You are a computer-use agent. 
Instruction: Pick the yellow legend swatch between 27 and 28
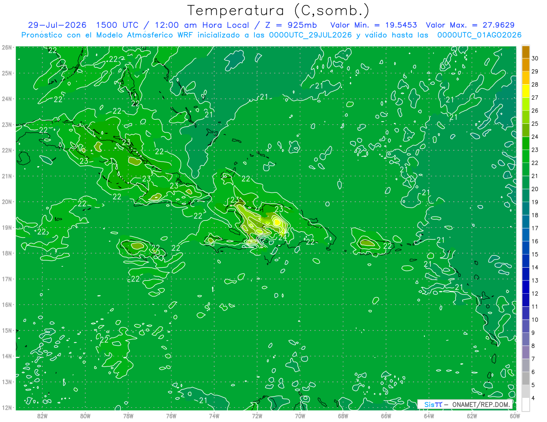coord(526,91)
